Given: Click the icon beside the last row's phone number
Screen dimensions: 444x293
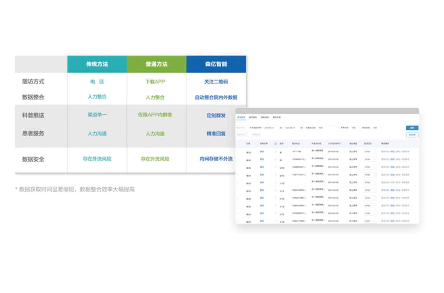Looking at the screenshot, I should pos(306,221).
